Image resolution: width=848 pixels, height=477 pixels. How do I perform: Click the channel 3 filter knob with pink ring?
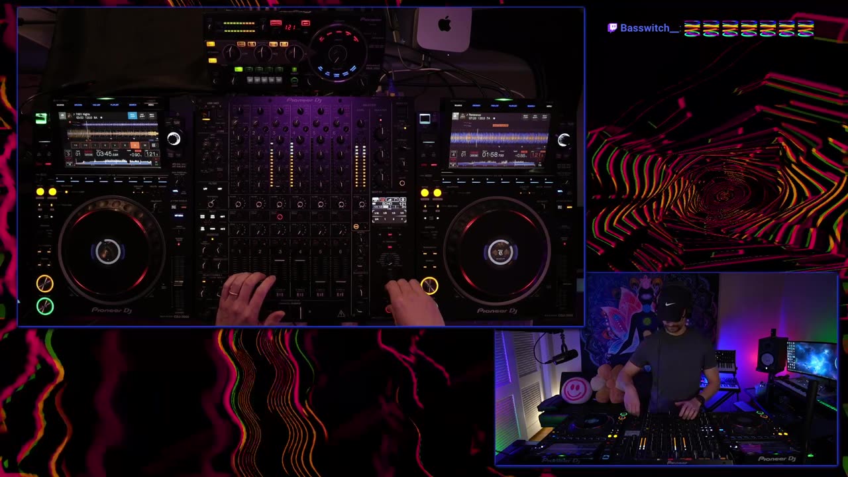[280, 205]
